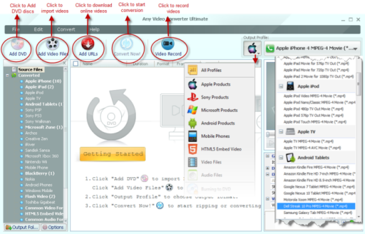Pick Google Nexus 7 Tablet MPEG-4 profile
The height and width of the screenshot is (234, 365).
(x=319, y=186)
